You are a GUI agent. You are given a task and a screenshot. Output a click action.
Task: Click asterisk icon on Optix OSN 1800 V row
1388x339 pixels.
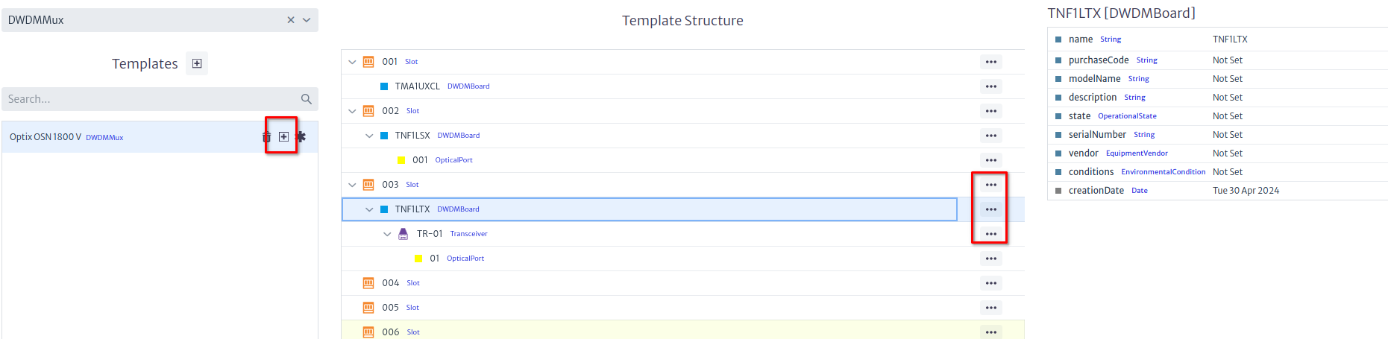point(301,137)
